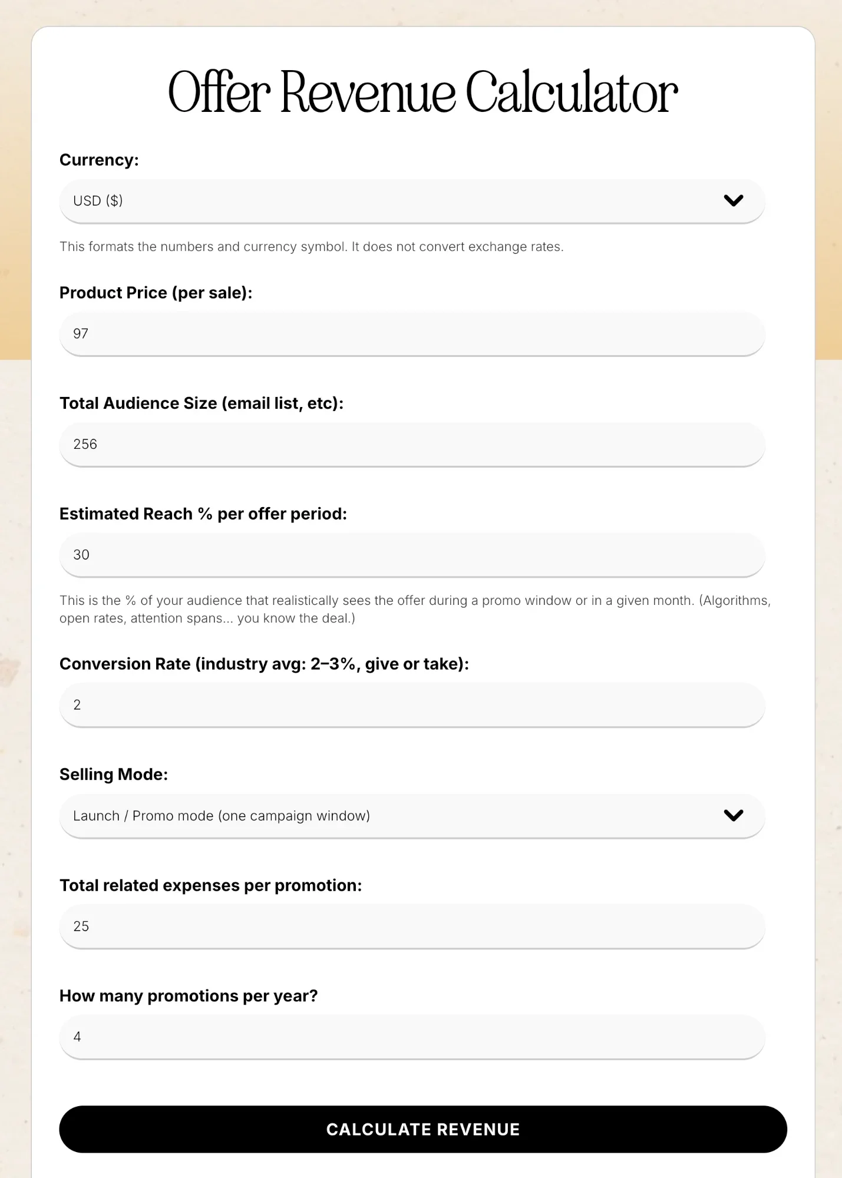842x1178 pixels.
Task: Click the Offer Revenue Calculator heading
Action: tap(423, 92)
